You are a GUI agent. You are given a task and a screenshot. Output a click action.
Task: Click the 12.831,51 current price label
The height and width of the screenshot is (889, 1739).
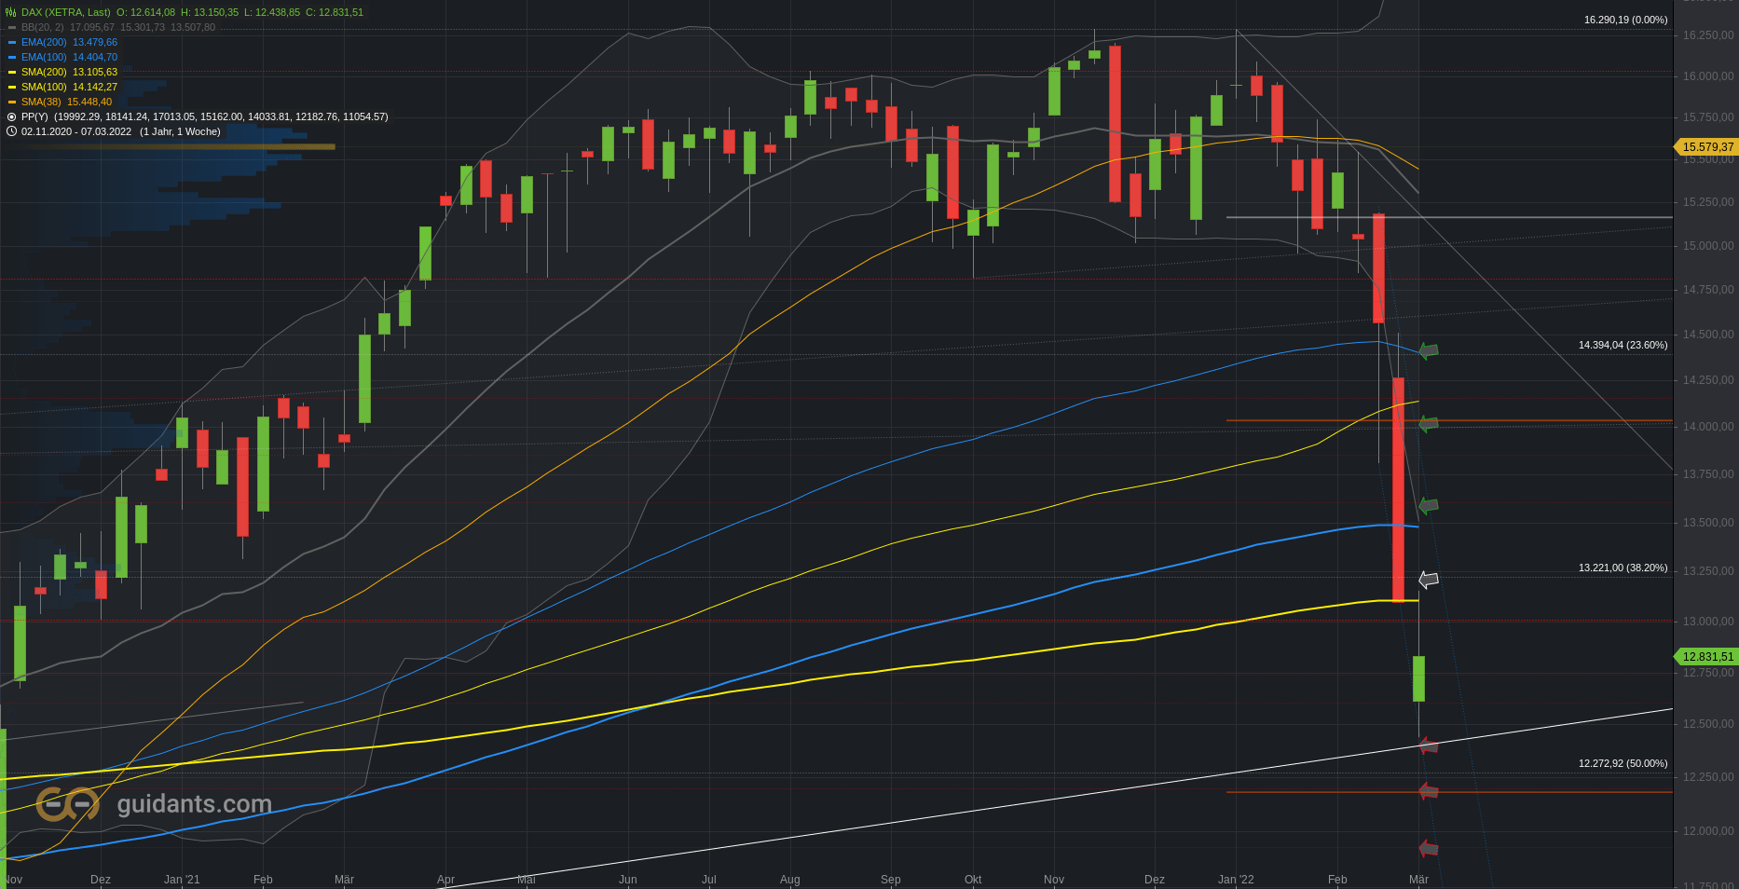pyautogui.click(x=1706, y=656)
